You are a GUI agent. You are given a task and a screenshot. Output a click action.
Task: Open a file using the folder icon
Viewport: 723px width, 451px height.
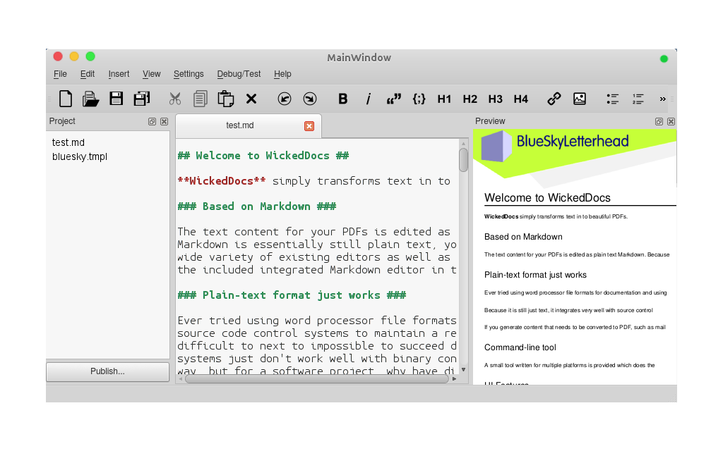[x=90, y=99]
